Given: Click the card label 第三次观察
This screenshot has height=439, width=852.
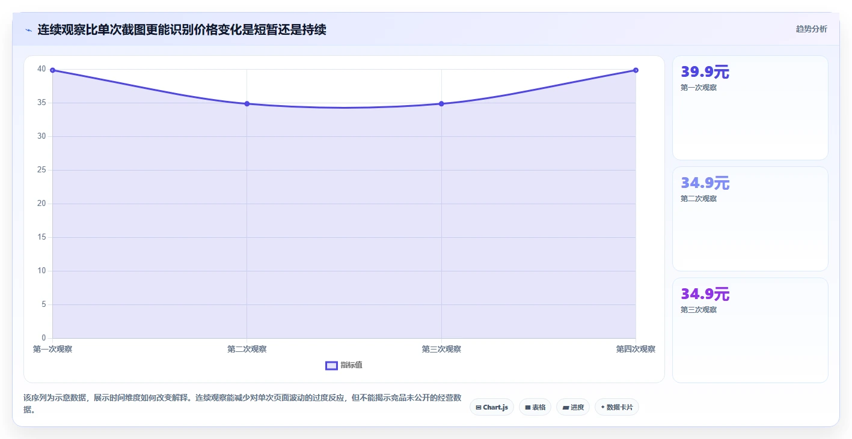Looking at the screenshot, I should tap(699, 310).
